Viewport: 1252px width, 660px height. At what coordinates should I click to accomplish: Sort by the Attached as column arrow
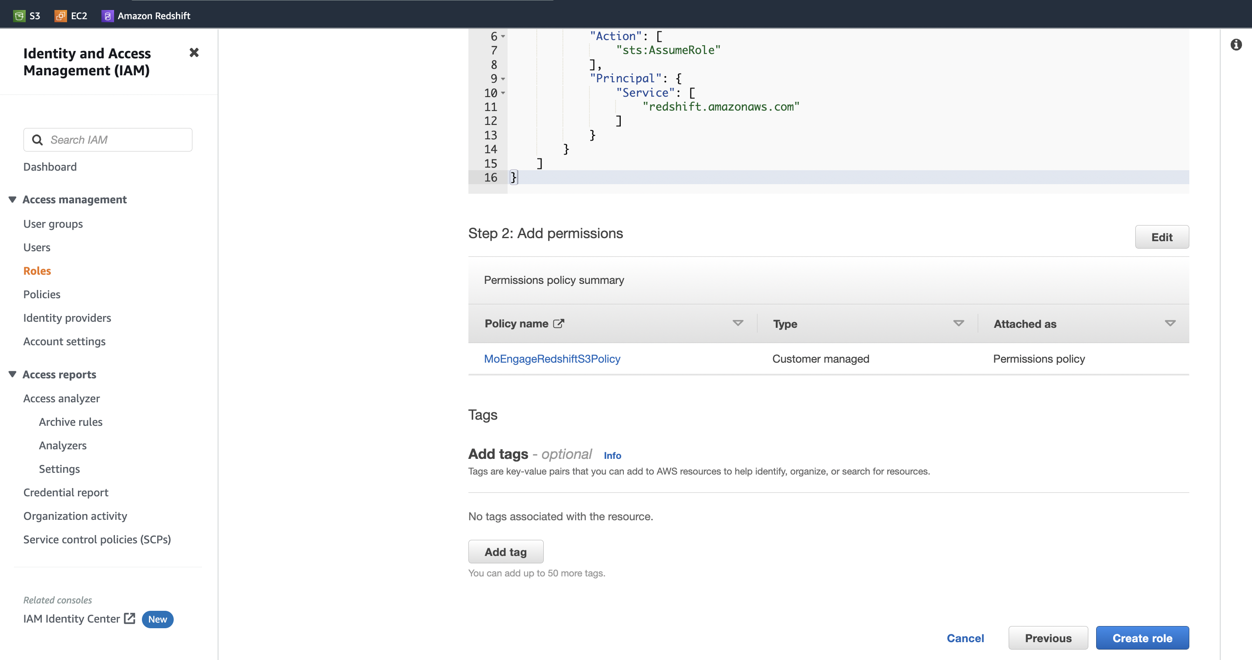1170,323
